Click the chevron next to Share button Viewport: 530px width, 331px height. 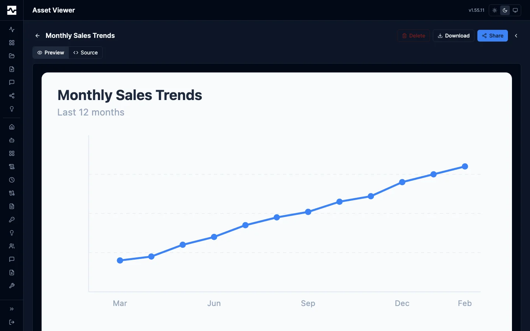coord(516,36)
